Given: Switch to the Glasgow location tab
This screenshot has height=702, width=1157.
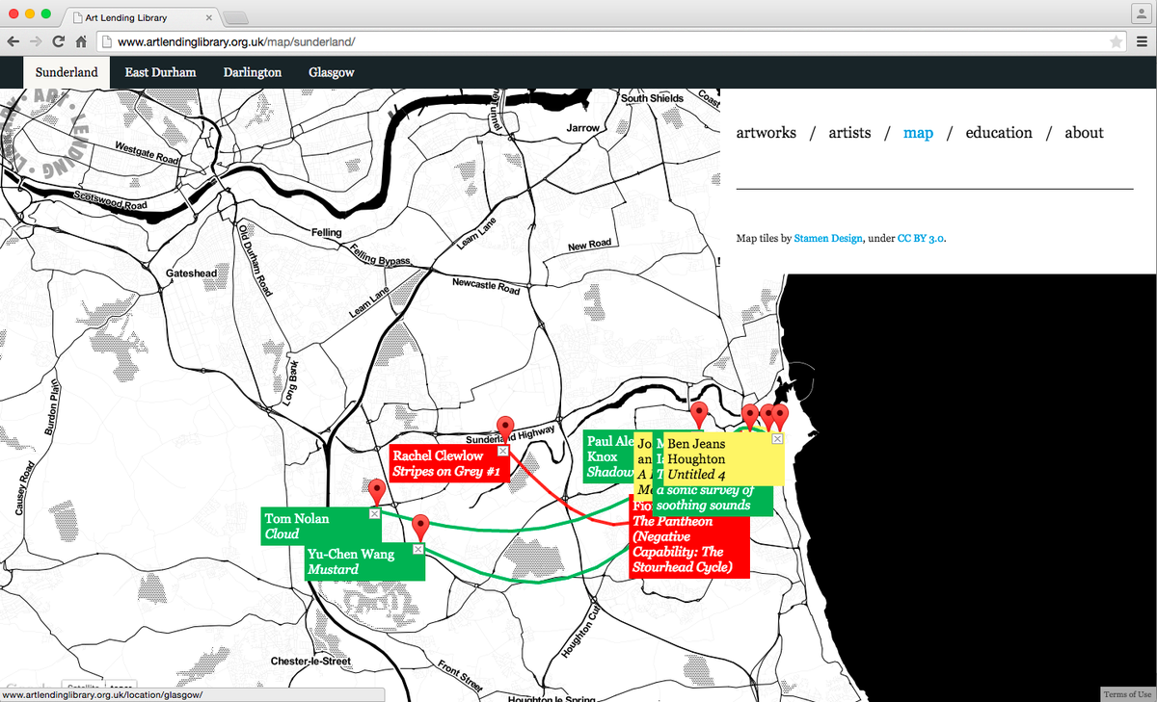Looking at the screenshot, I should (x=332, y=72).
